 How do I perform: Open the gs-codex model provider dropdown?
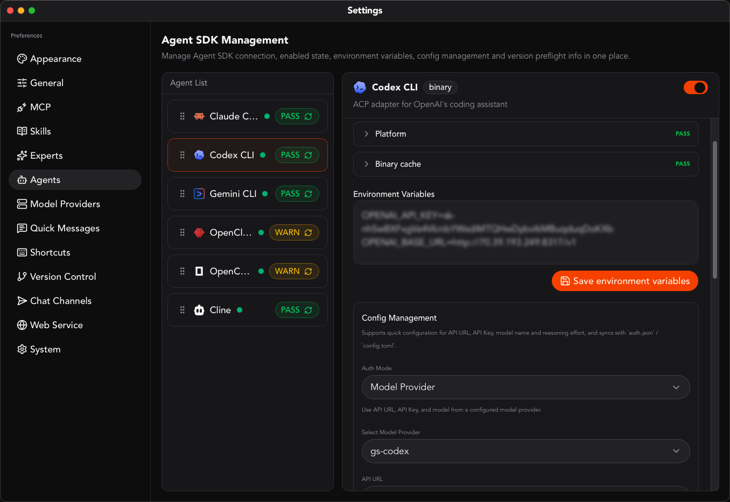pos(526,451)
